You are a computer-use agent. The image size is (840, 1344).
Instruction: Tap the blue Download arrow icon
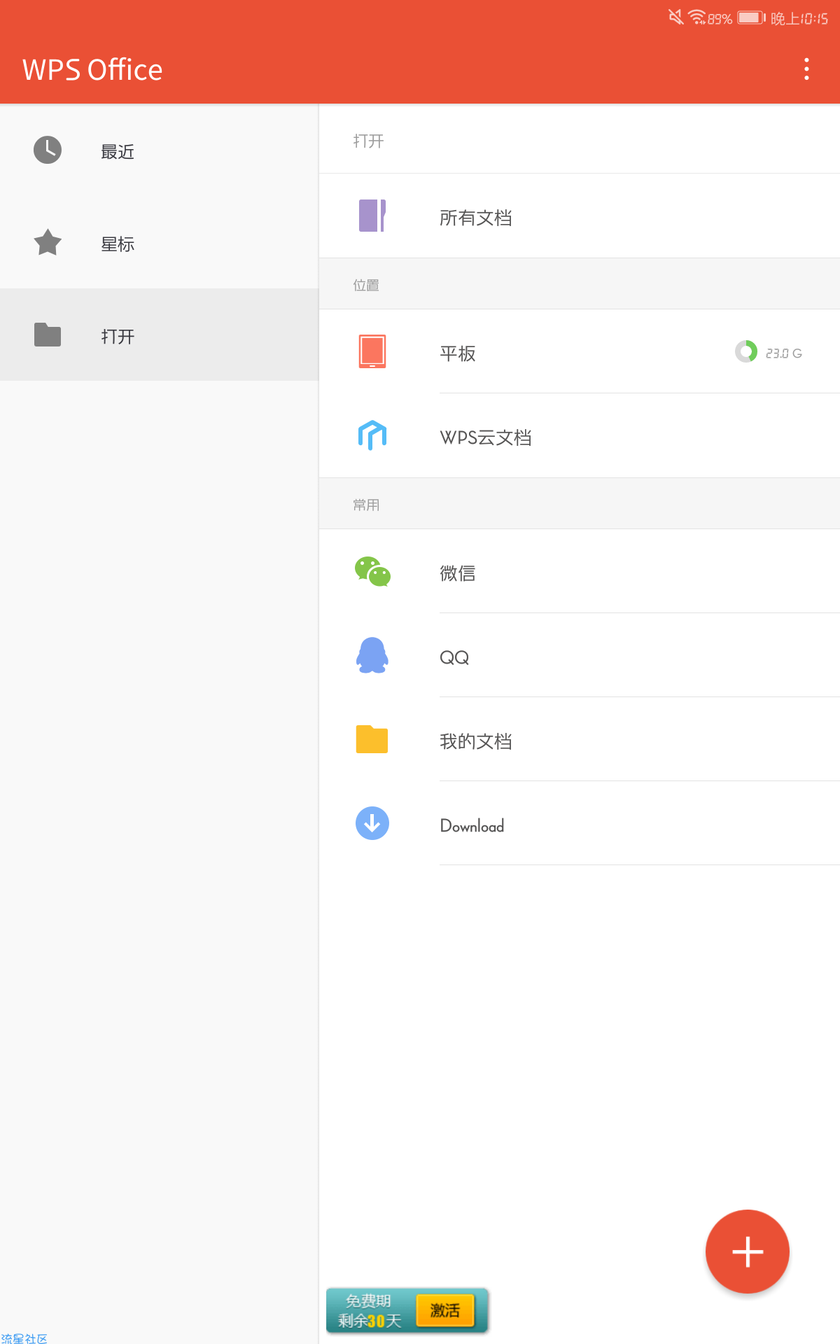tap(372, 823)
